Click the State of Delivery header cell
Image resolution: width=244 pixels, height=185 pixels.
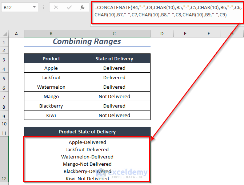tap(114, 59)
